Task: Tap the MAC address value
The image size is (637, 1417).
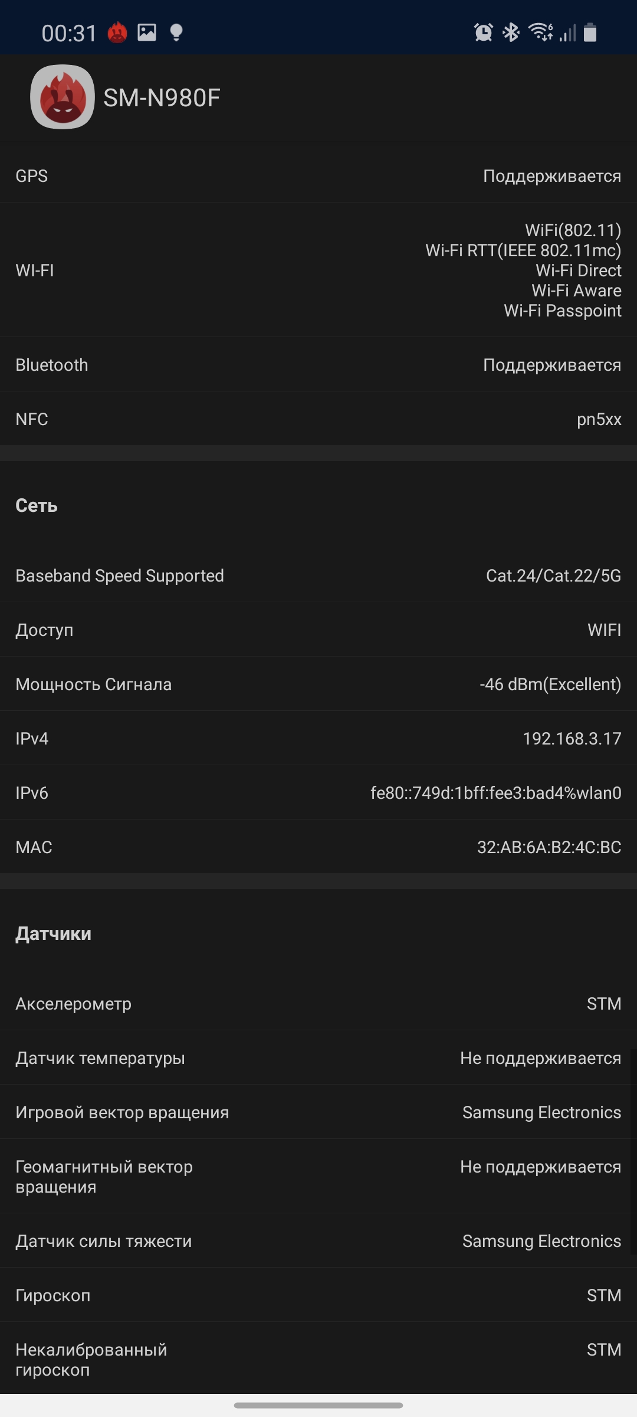Action: pyautogui.click(x=549, y=847)
